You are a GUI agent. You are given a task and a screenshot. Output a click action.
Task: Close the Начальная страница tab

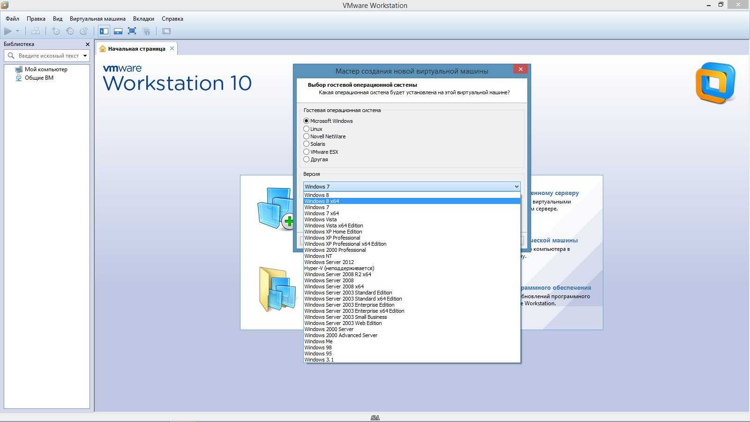click(x=172, y=48)
